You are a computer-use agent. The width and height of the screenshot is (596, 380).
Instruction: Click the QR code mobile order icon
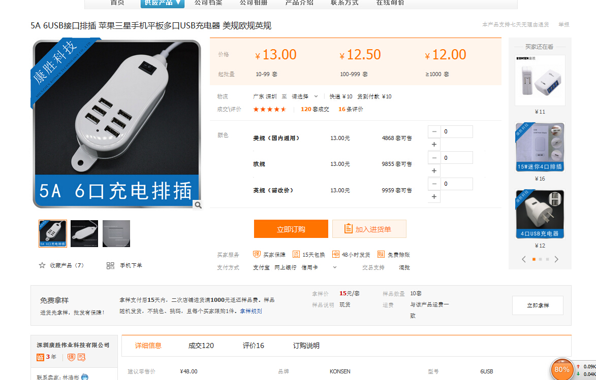[110, 265]
